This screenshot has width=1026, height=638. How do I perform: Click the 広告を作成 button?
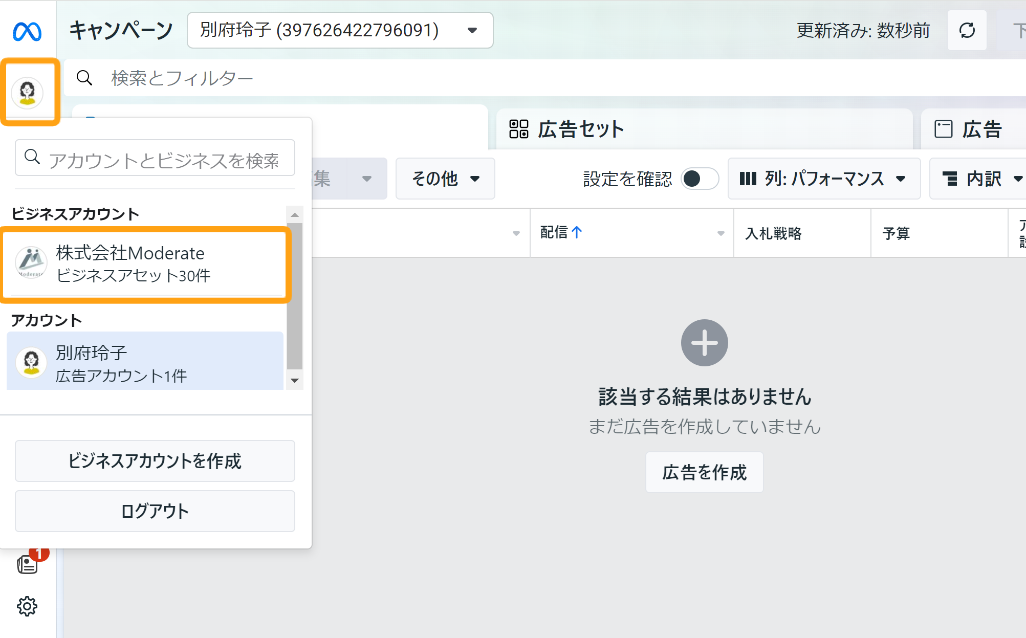(704, 472)
